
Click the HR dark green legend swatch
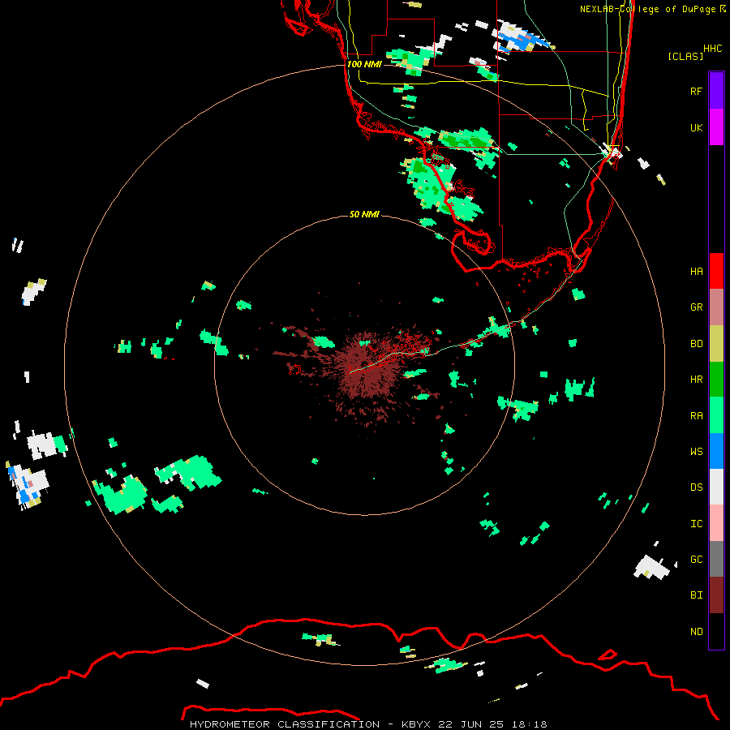pos(716,379)
